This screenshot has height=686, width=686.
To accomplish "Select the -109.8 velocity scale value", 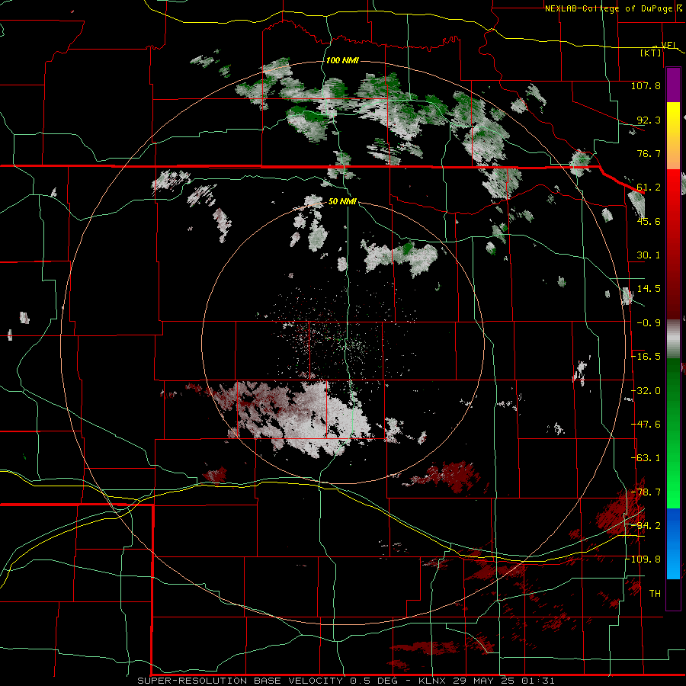I will (x=643, y=559).
